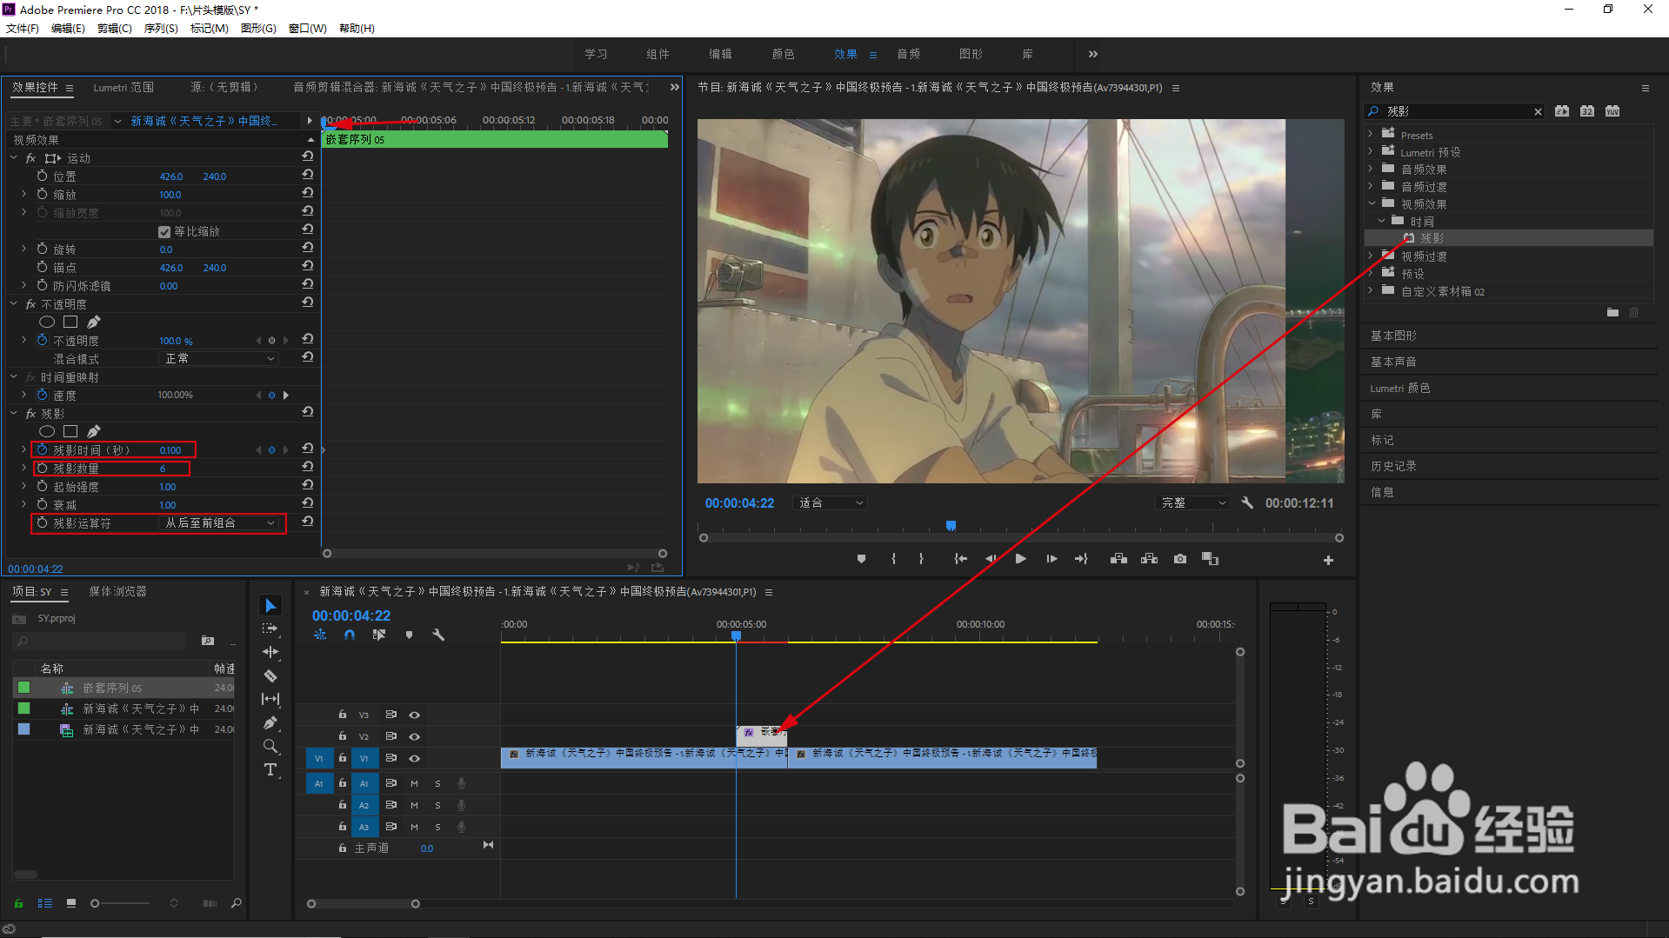Collapse 运动 effect properties
This screenshot has height=938, width=1669.
tap(14, 158)
